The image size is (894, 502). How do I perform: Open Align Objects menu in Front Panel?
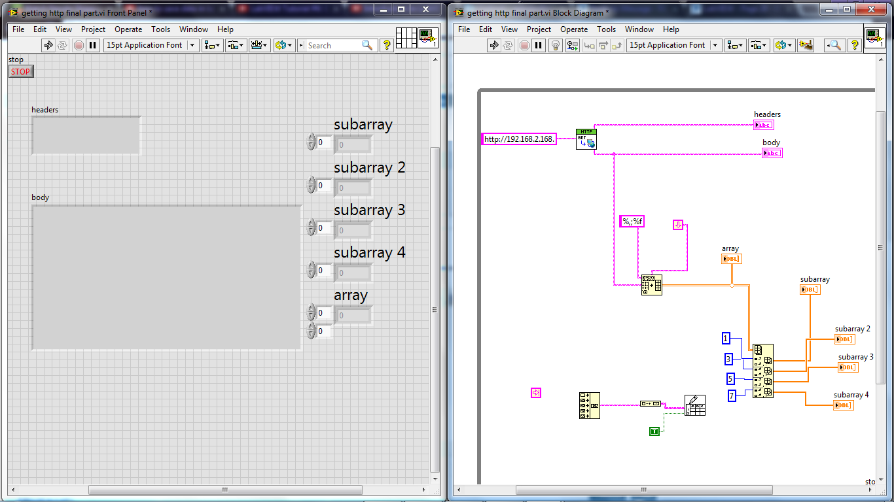pyautogui.click(x=213, y=45)
